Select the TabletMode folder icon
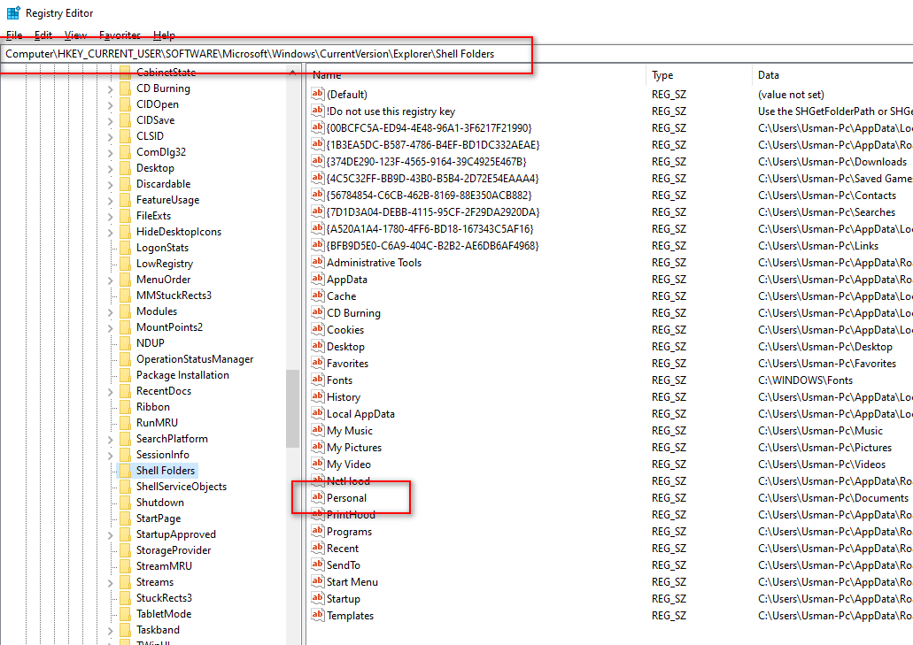This screenshot has height=645, width=913. click(125, 614)
